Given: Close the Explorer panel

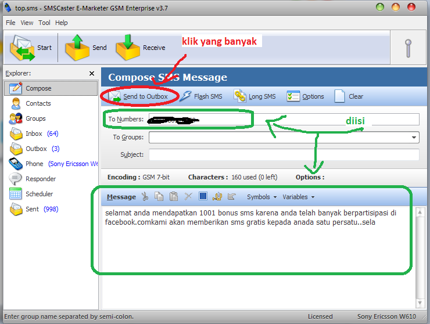Looking at the screenshot, I should click(92, 74).
